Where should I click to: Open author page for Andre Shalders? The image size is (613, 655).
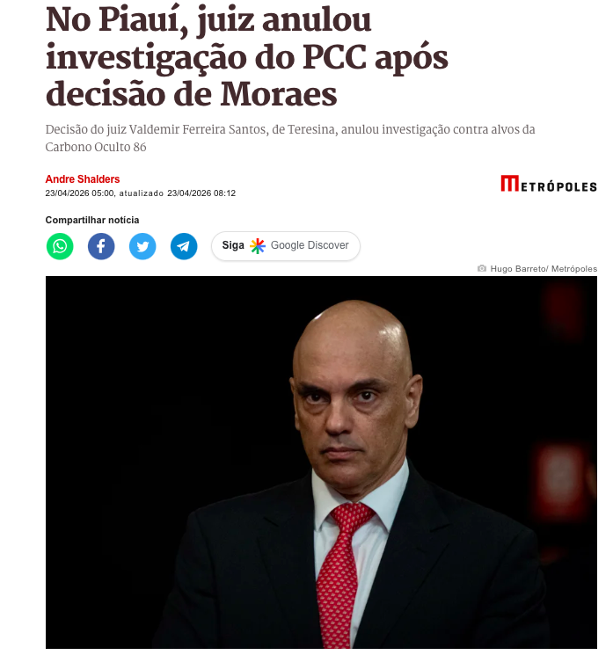click(83, 179)
